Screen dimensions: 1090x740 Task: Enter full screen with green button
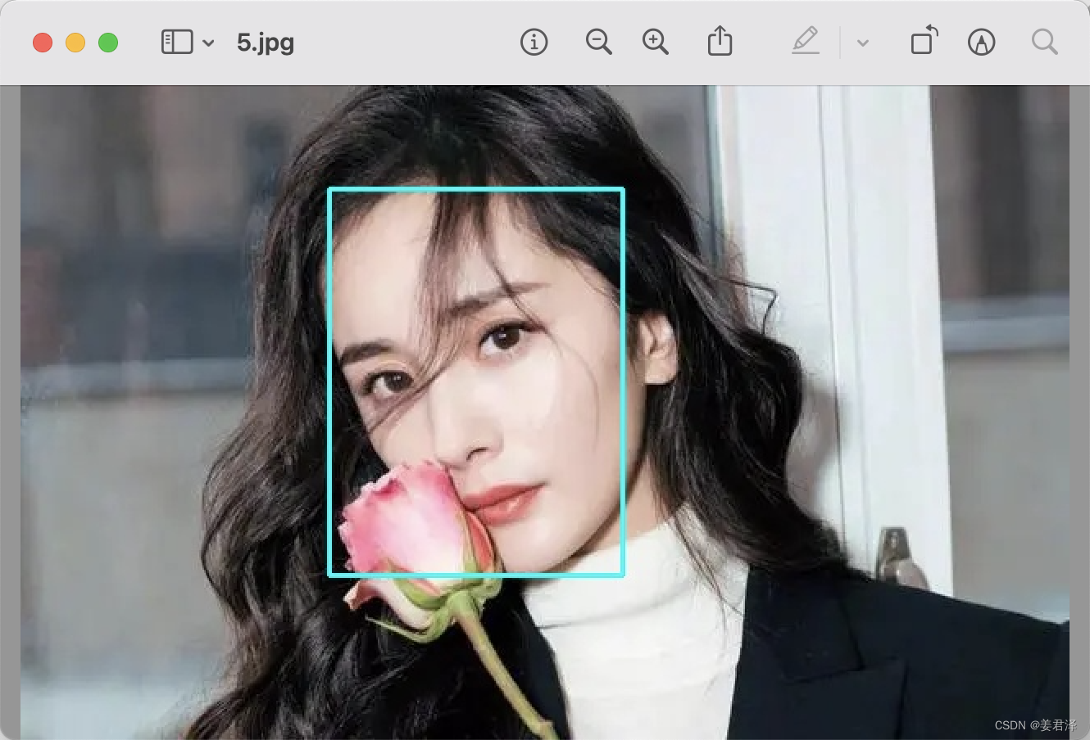(108, 43)
